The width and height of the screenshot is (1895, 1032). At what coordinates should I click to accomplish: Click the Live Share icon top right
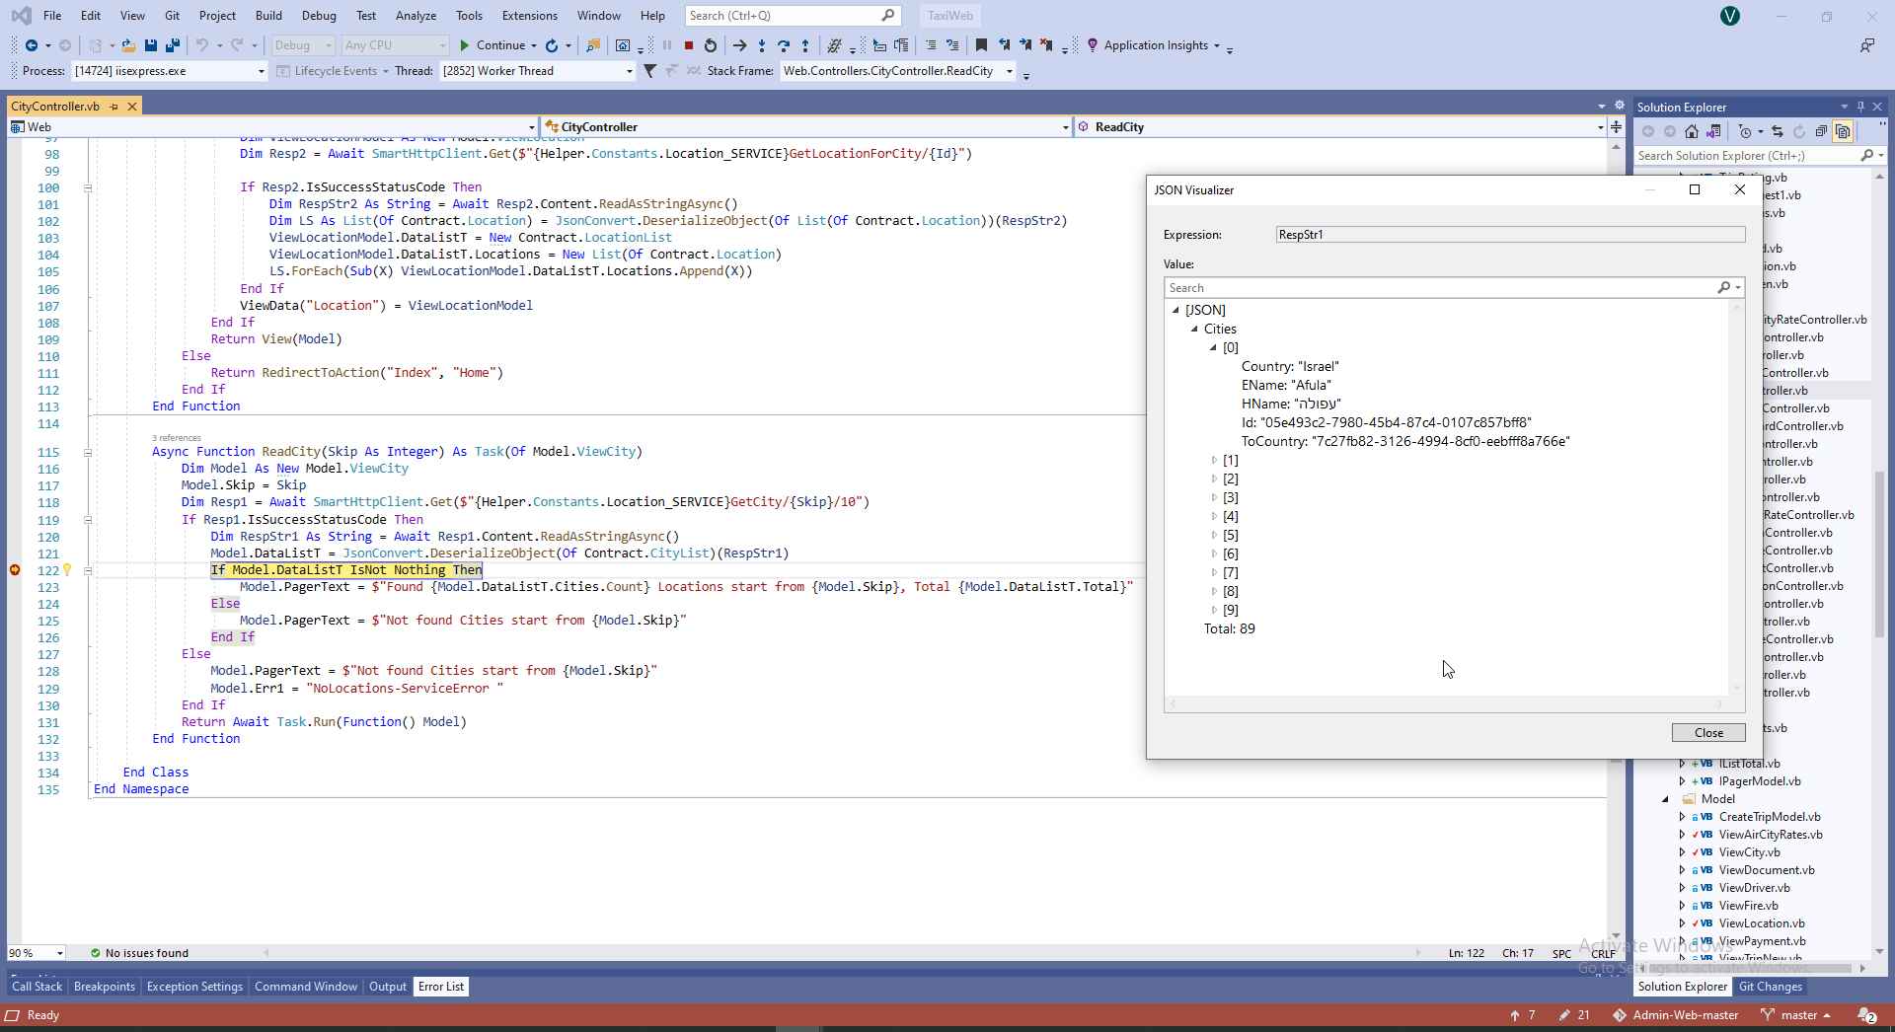coord(1866,45)
